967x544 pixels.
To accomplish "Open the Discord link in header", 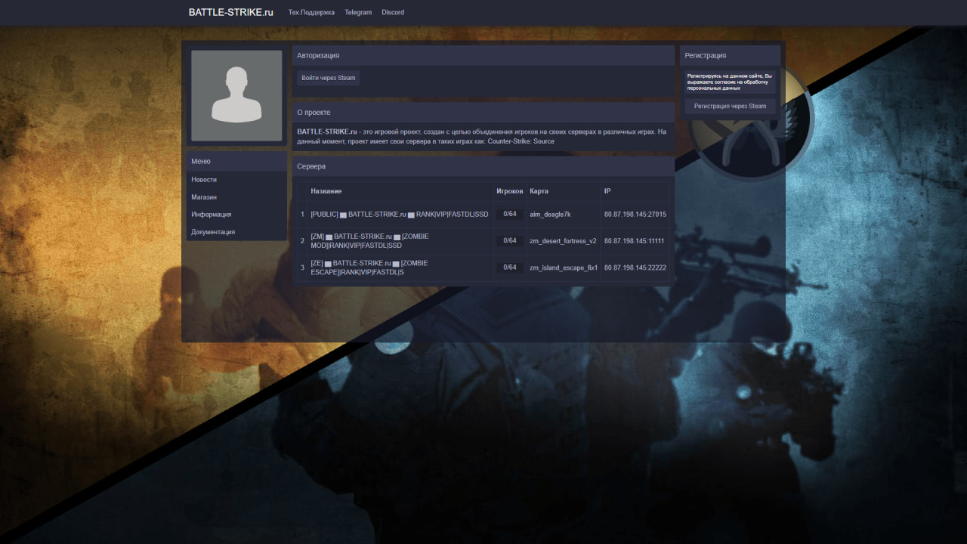I will pos(393,13).
